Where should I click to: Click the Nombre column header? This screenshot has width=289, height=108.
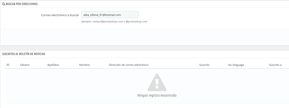[x=84, y=65]
